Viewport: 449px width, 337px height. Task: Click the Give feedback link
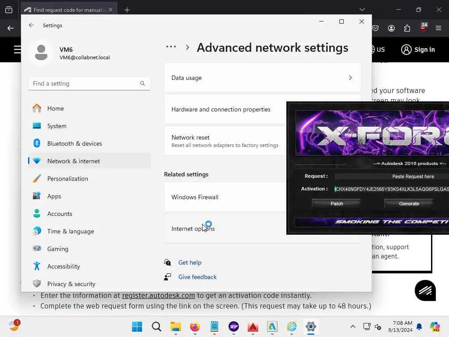click(x=197, y=277)
